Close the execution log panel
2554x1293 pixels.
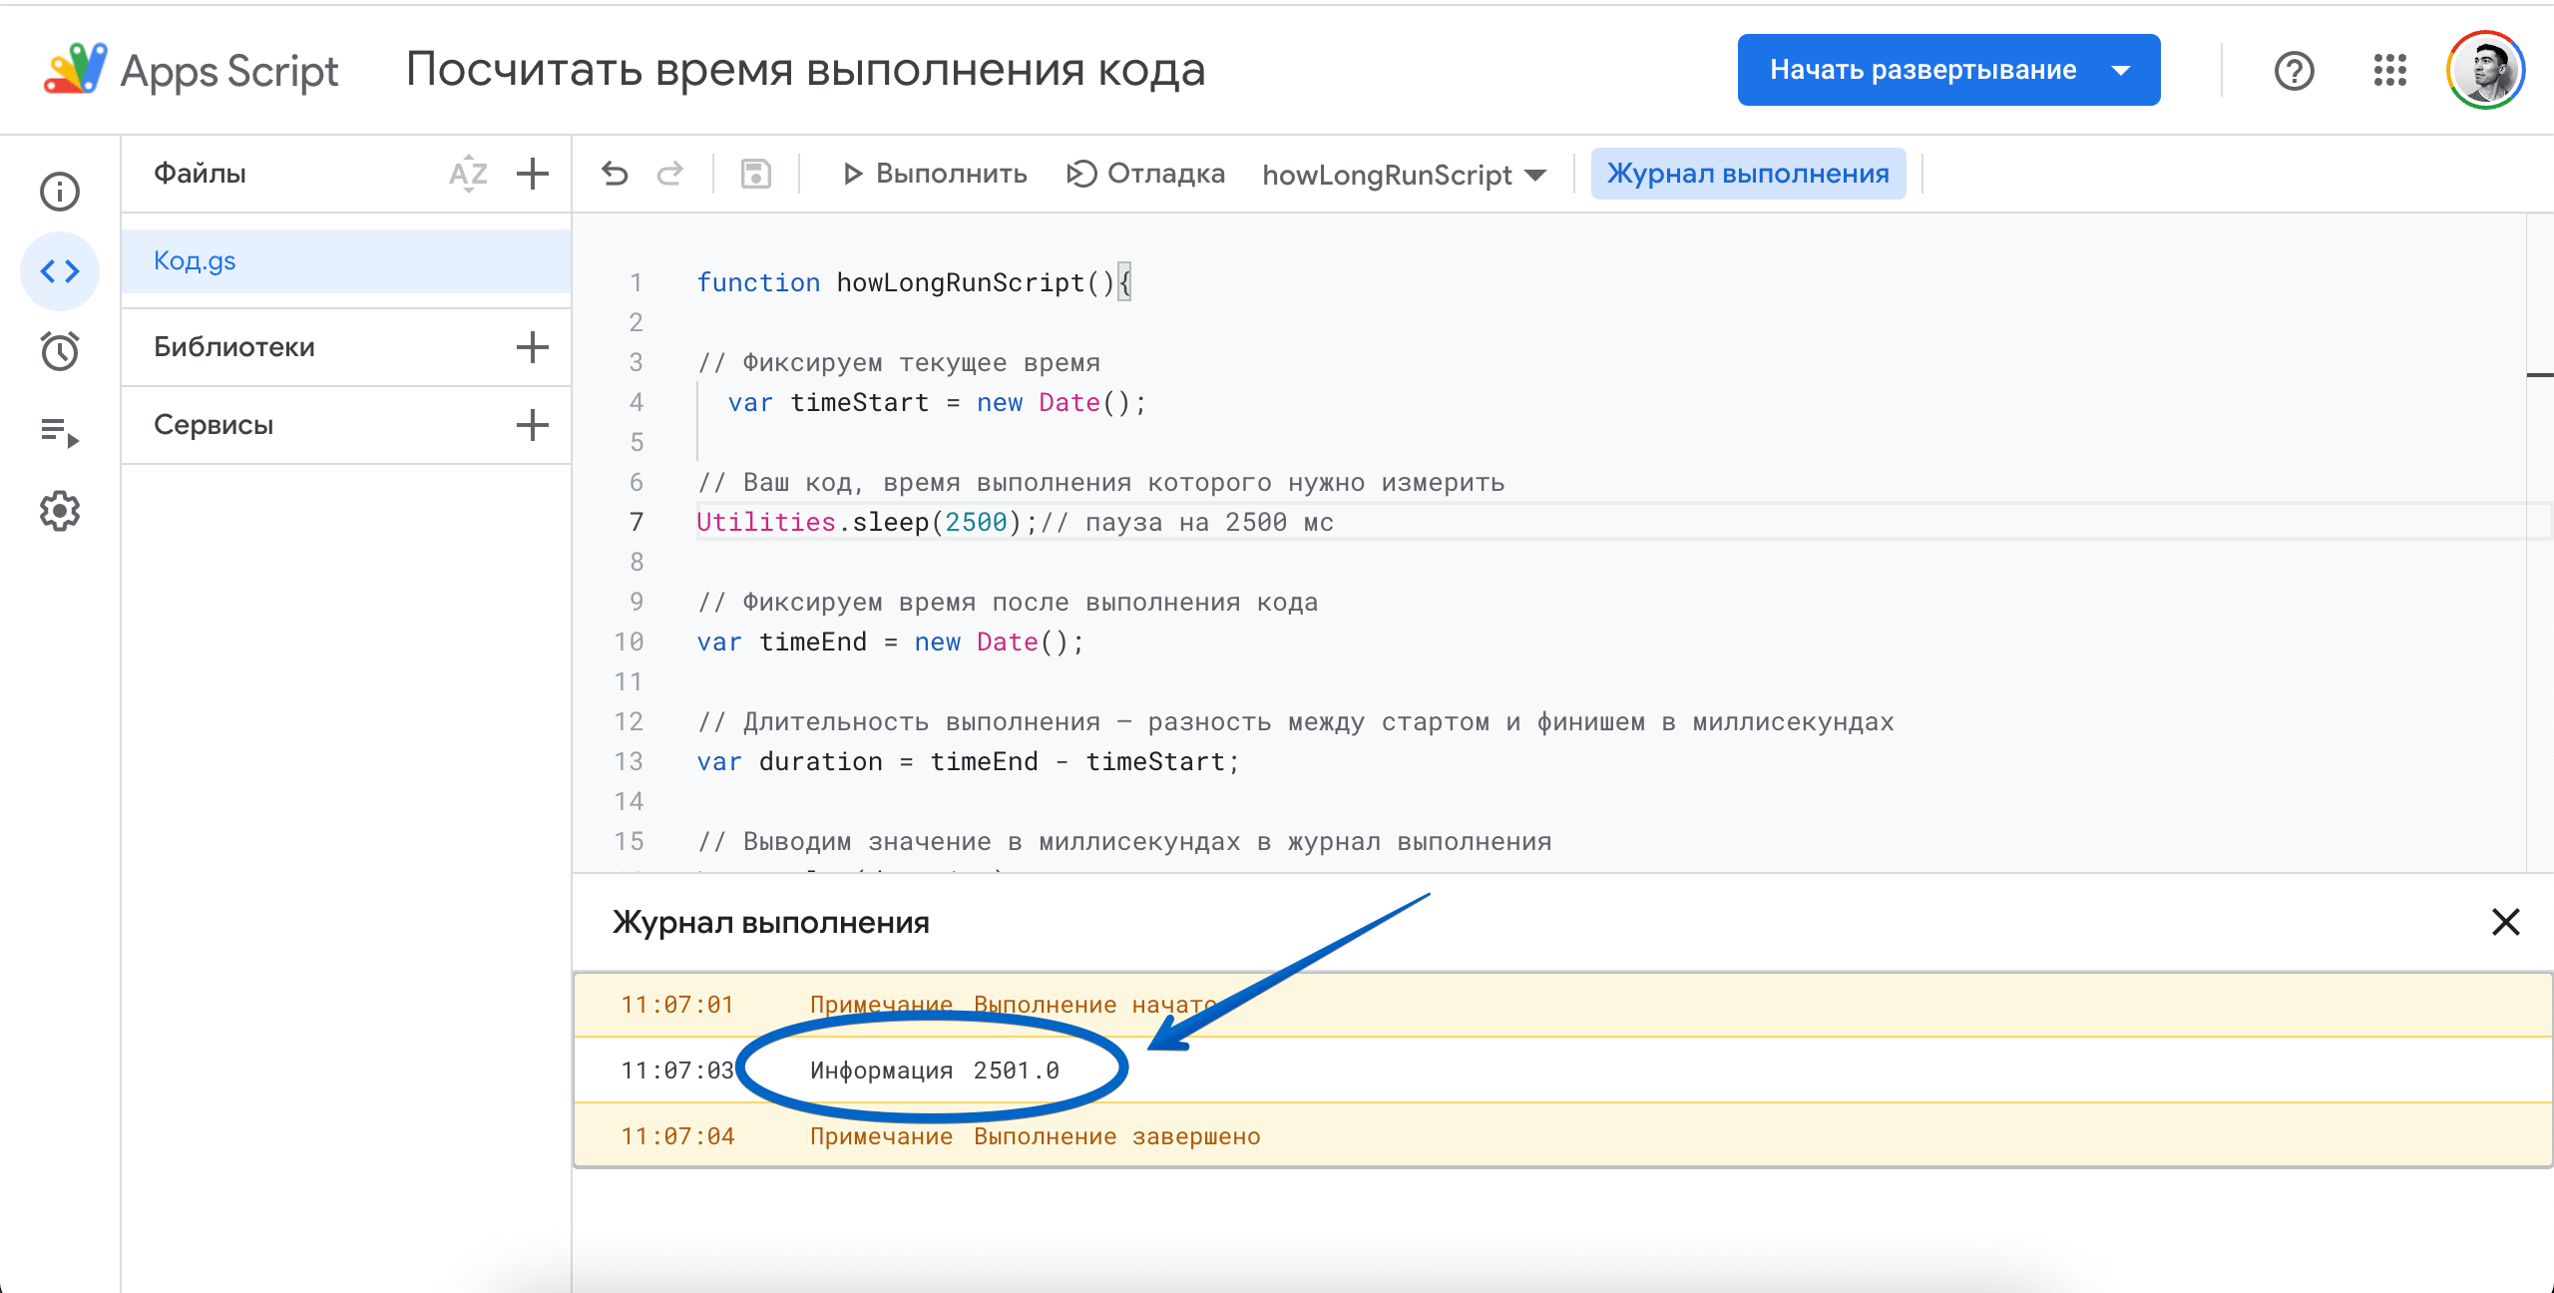click(2505, 922)
